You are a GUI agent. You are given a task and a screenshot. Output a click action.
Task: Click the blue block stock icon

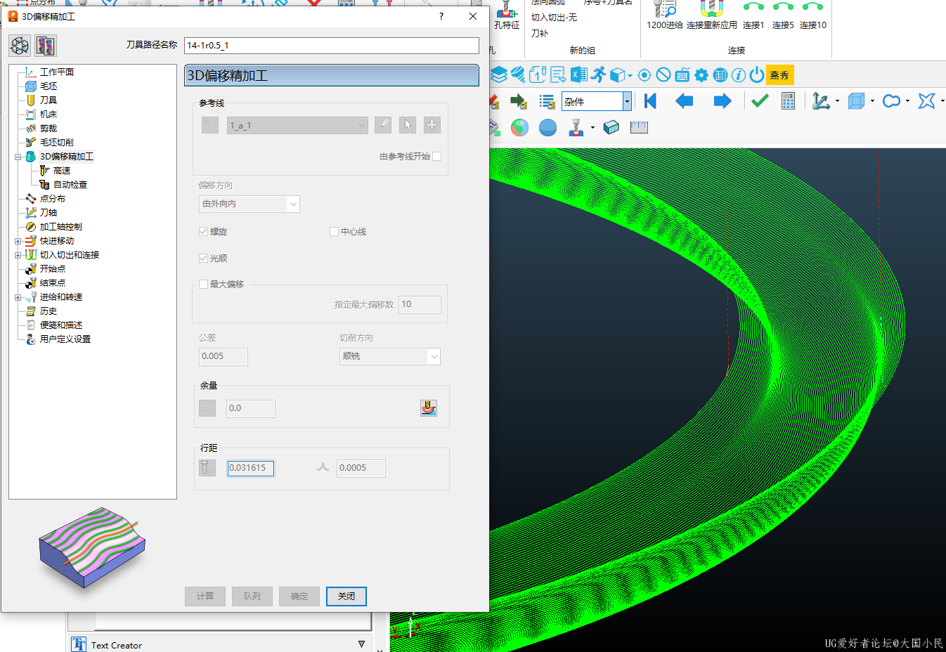click(611, 127)
